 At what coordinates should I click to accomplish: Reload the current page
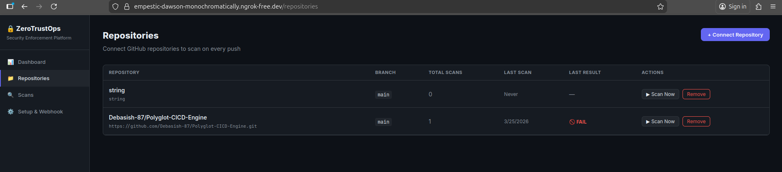tap(54, 7)
